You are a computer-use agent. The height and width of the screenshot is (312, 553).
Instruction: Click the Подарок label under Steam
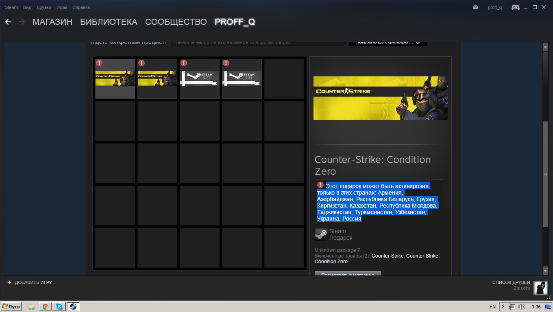coord(341,238)
